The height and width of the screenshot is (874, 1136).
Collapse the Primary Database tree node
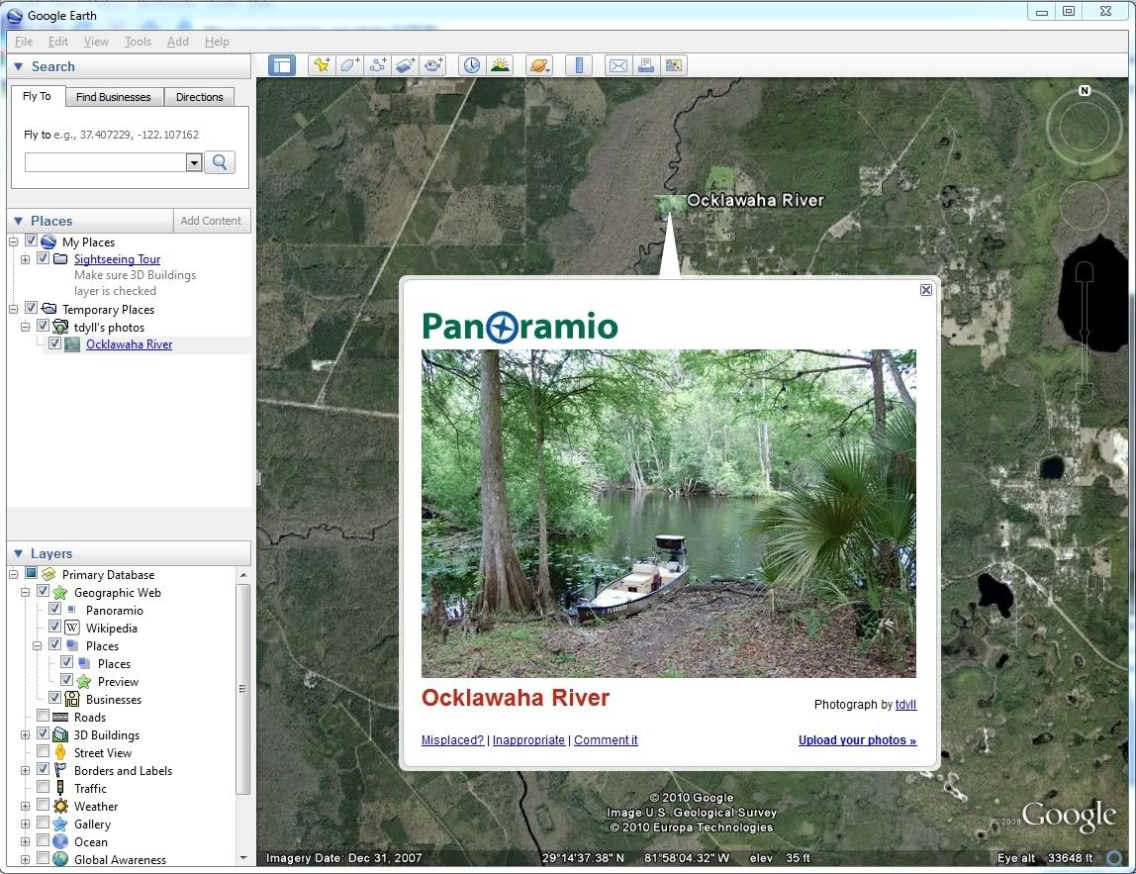pos(14,575)
